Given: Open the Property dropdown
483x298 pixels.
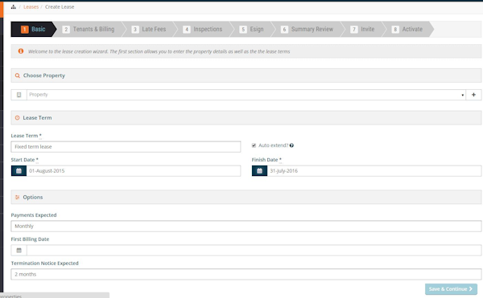Looking at the screenshot, I should [246, 95].
